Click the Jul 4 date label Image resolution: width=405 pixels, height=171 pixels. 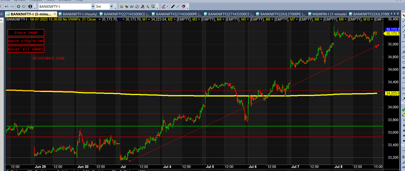167,167
